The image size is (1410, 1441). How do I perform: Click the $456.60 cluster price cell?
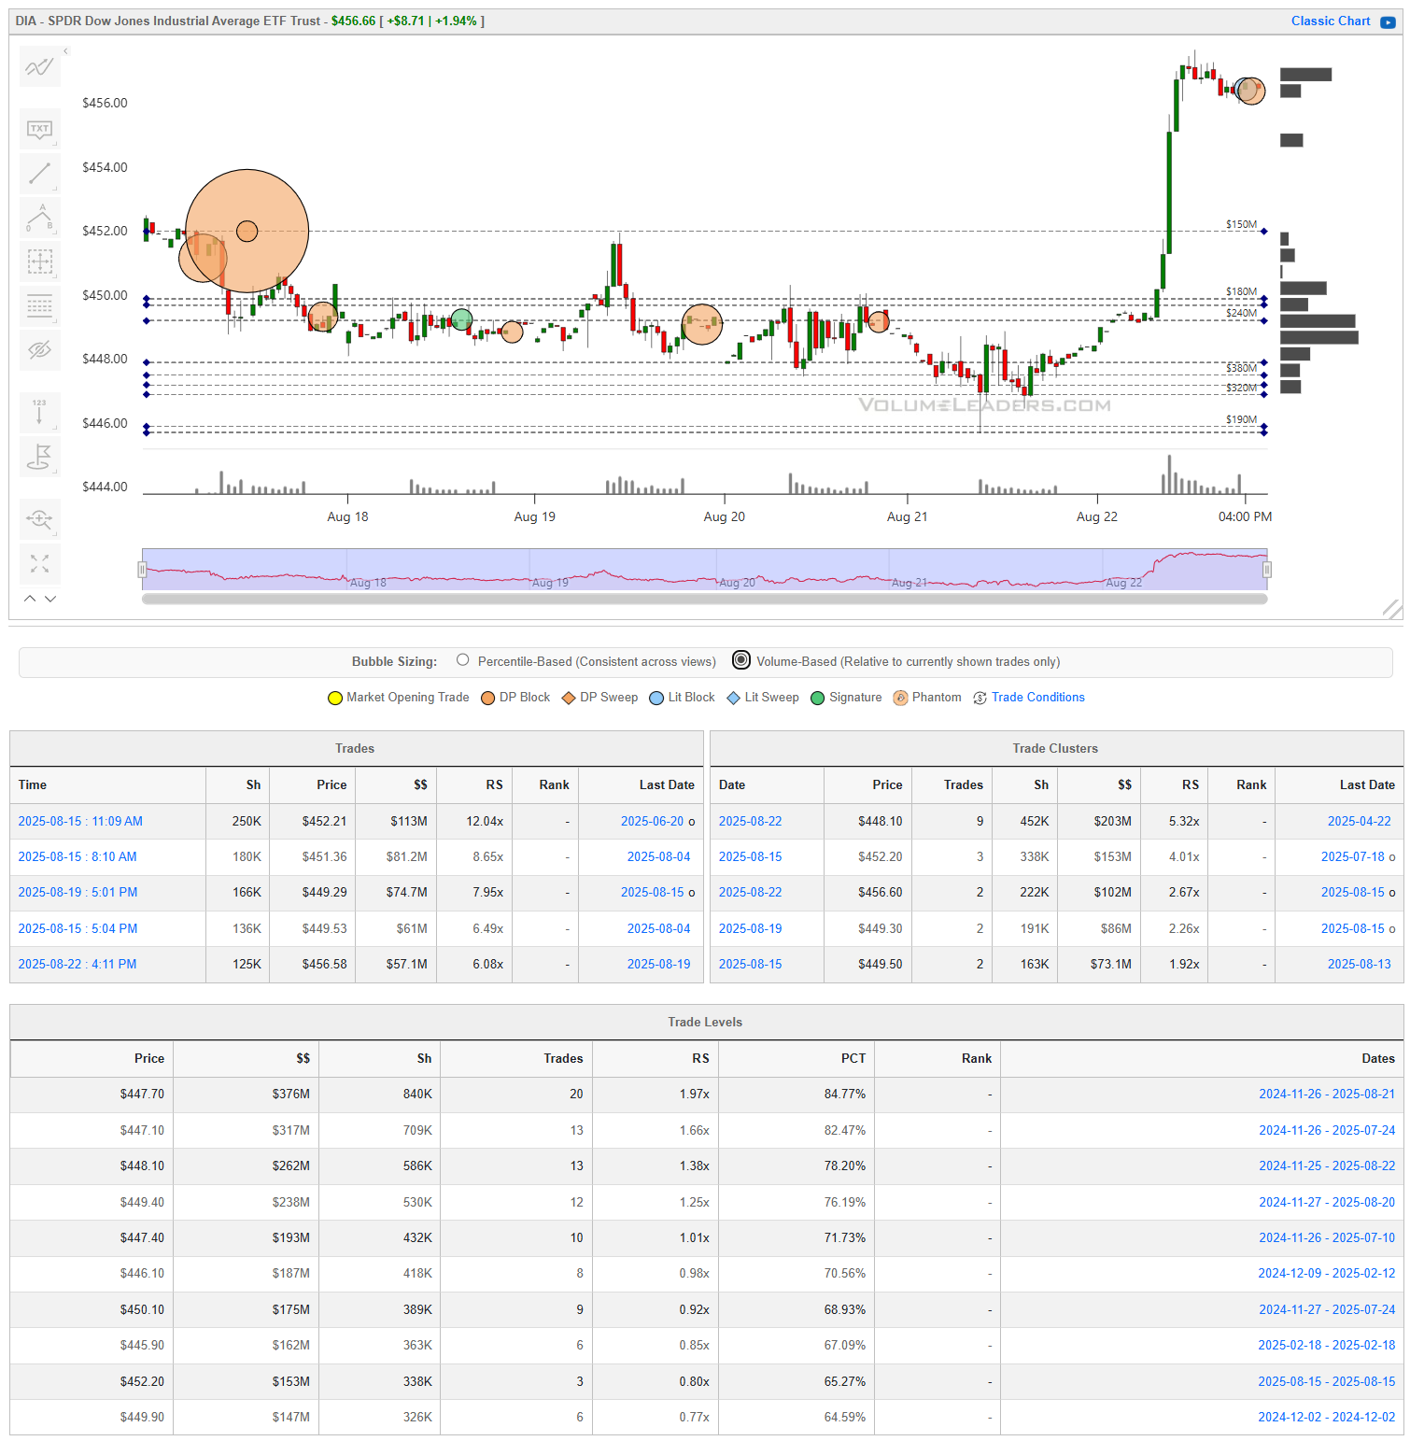868,892
